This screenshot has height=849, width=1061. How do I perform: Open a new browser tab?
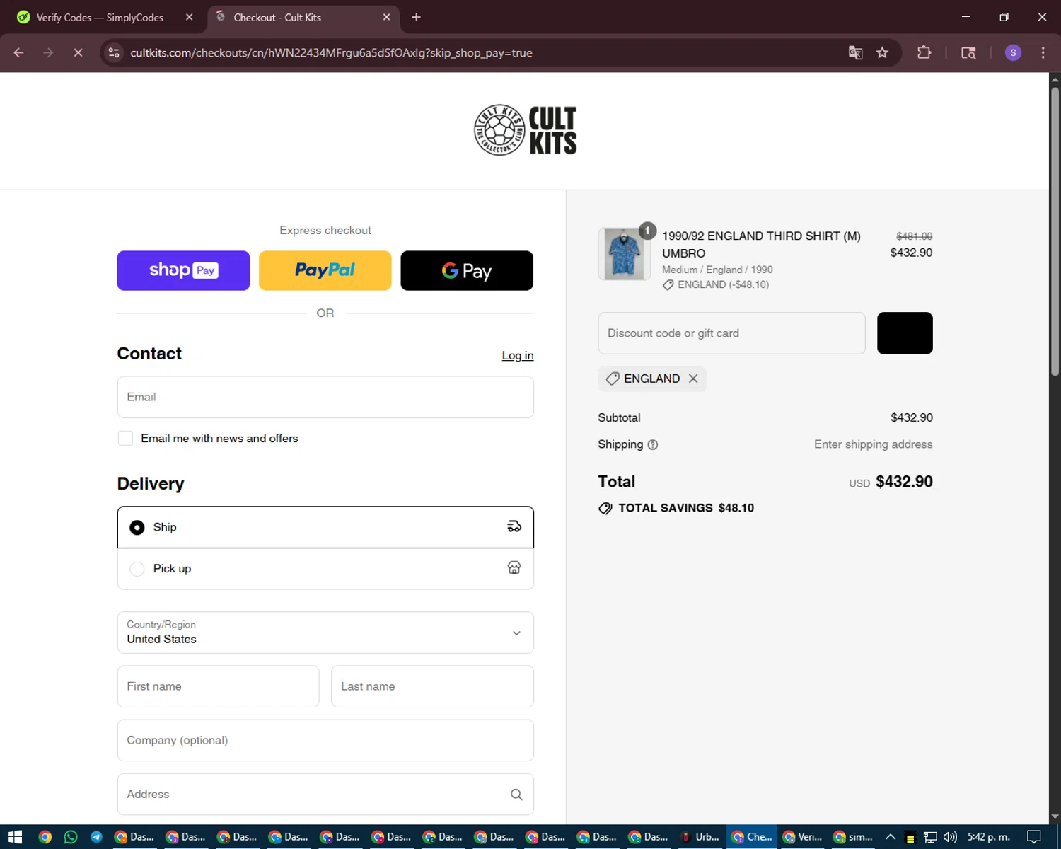(x=417, y=17)
